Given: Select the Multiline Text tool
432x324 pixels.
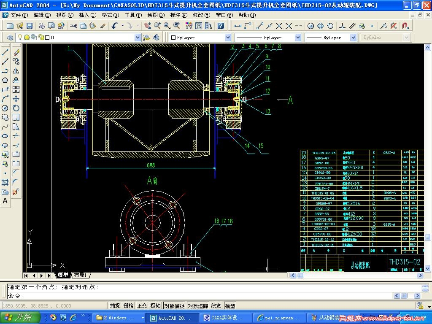Looking at the screenshot, I should pos(5,201).
